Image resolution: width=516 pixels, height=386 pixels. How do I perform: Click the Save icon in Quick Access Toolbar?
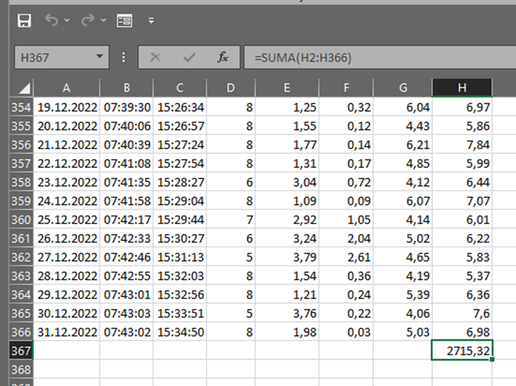[x=25, y=21]
